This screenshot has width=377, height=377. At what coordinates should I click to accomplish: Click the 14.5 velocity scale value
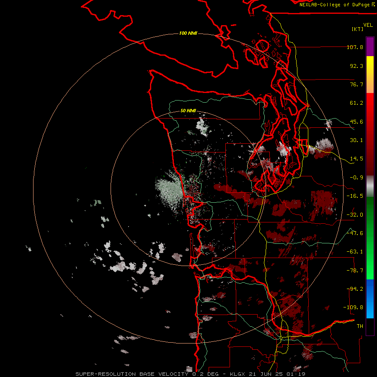pyautogui.click(x=356, y=159)
